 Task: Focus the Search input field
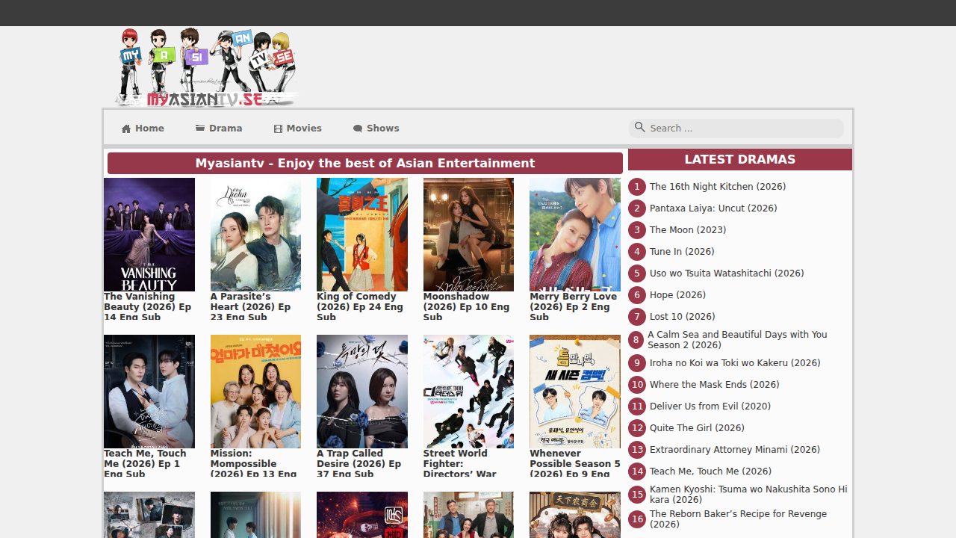pyautogui.click(x=736, y=129)
